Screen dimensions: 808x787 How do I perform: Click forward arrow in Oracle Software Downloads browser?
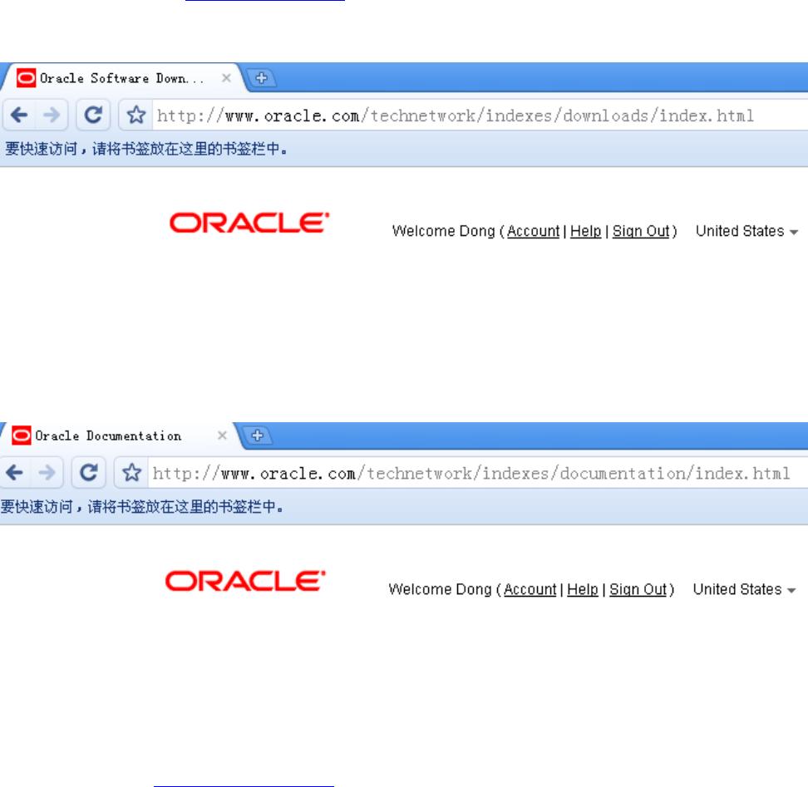51,115
